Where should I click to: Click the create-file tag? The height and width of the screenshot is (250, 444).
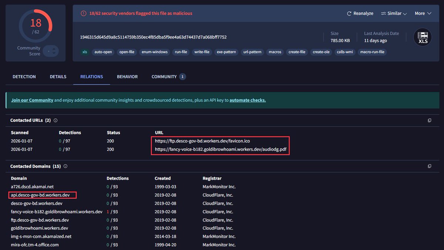[297, 52]
